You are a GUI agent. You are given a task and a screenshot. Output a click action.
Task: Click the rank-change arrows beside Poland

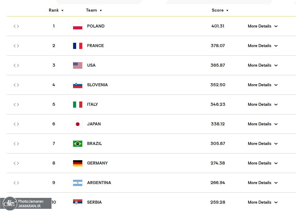point(16,26)
